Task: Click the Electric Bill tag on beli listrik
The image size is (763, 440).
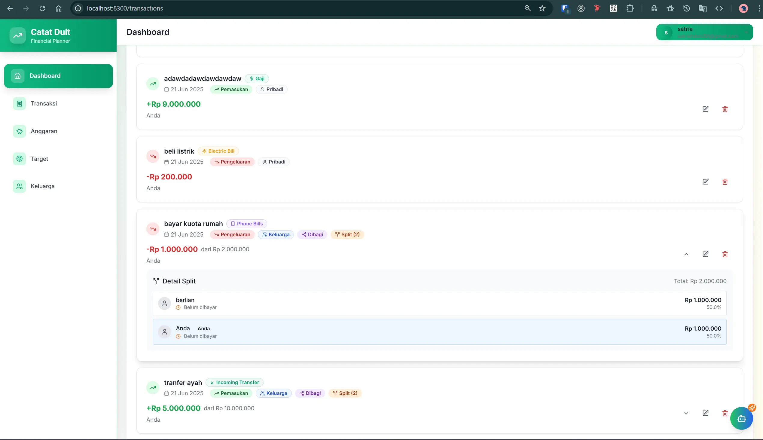Action: pyautogui.click(x=218, y=151)
